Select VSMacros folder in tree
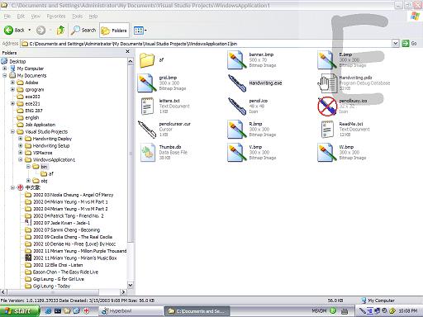Viewport: 423px width, 317px height. tap(42, 153)
